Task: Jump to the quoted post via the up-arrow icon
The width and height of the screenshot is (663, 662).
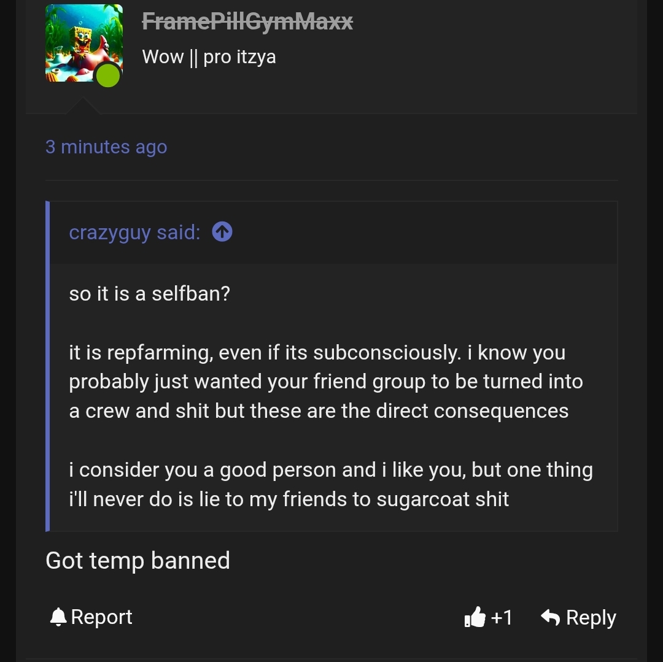Action: 222,232
